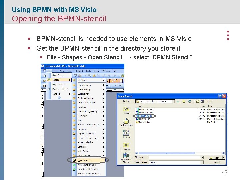Choose Shapes in the File menu
This screenshot has width=240, height=180.
point(59,80)
